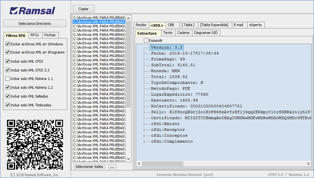
Task: Click XML tree scroll left arrow
Action: click(x=139, y=164)
